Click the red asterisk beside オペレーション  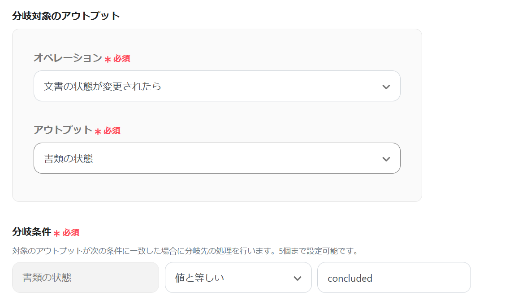coord(108,59)
